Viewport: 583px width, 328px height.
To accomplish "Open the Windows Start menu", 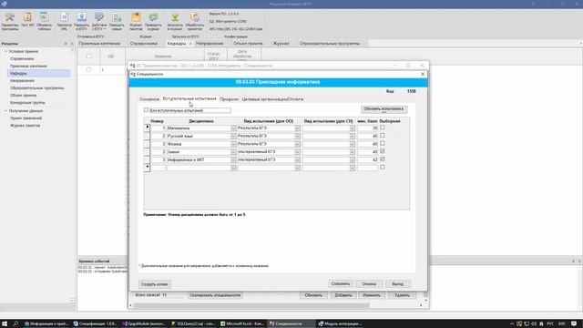I will pos(5,324).
